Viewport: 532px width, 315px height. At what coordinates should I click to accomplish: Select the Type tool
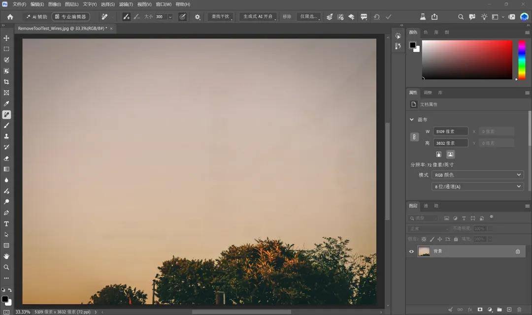click(x=6, y=224)
